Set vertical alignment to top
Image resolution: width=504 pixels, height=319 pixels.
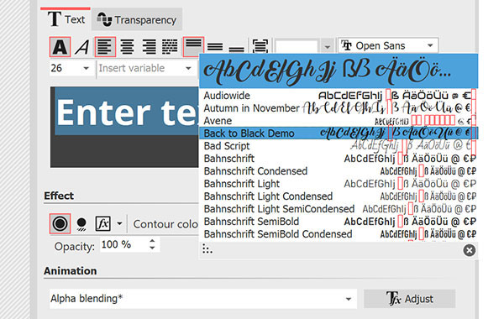tap(193, 47)
